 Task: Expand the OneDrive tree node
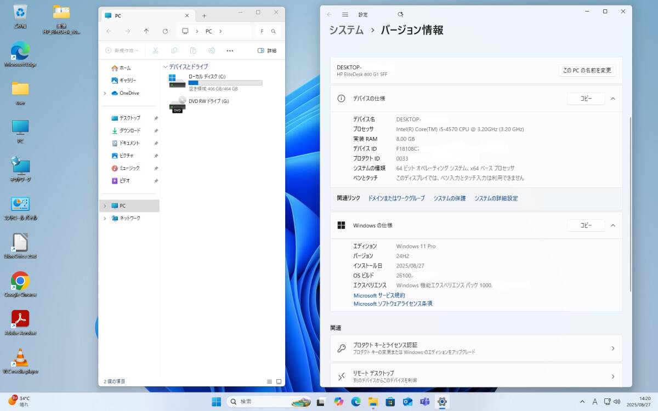(x=105, y=93)
